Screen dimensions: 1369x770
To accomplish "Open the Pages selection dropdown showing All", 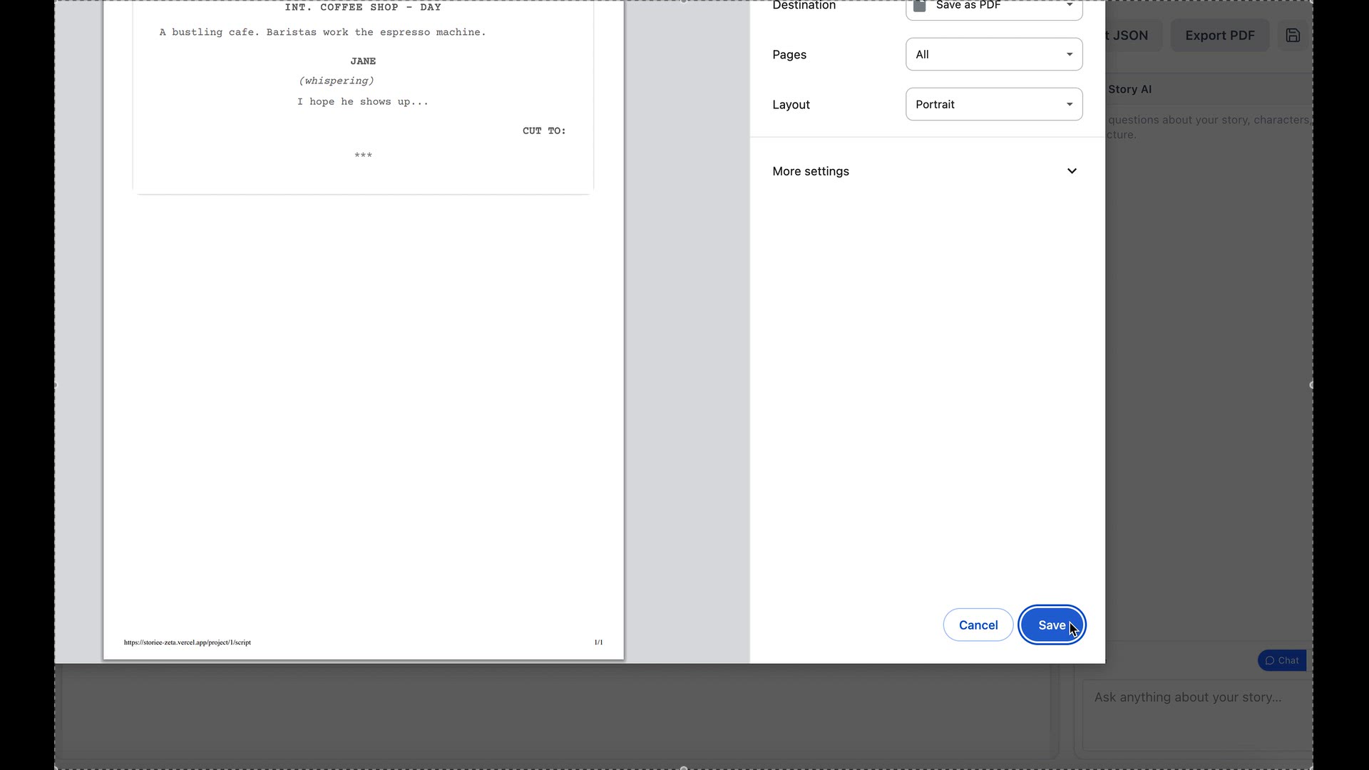I will [x=994, y=54].
